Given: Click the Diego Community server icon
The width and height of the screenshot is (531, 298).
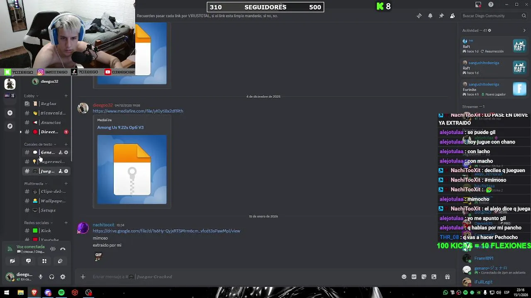Looking at the screenshot, I should point(10,84).
